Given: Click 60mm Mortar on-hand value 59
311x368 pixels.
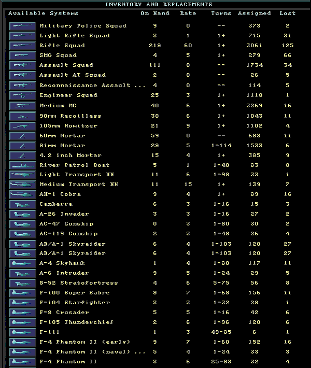Looking at the screenshot, I should (x=155, y=136).
